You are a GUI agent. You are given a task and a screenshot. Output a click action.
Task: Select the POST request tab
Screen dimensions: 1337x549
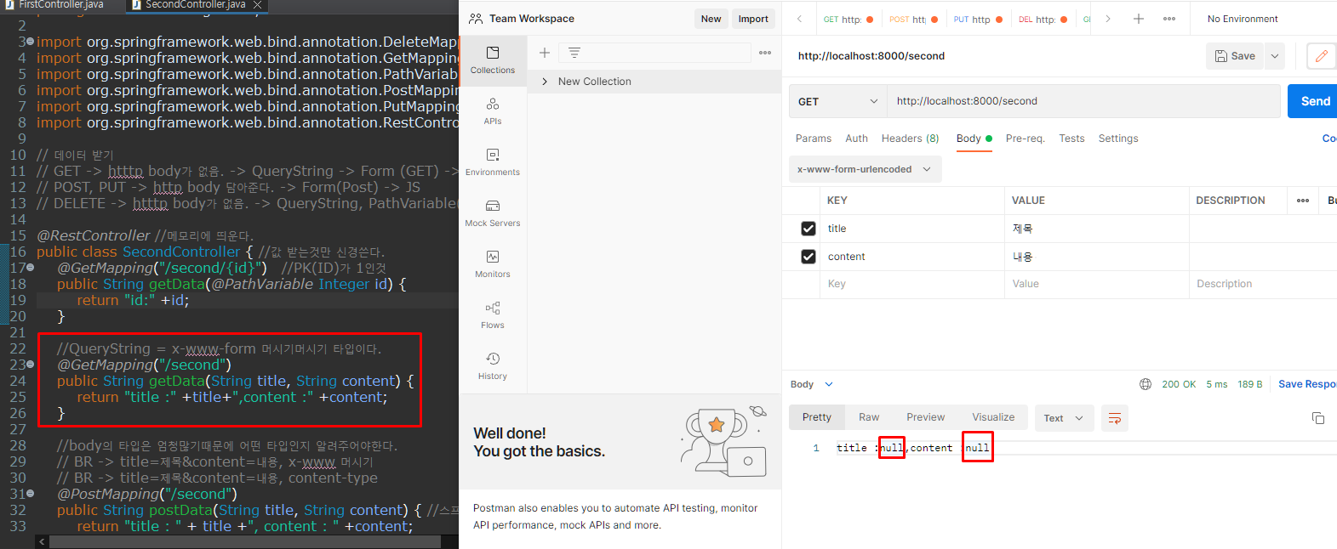pyautogui.click(x=913, y=20)
